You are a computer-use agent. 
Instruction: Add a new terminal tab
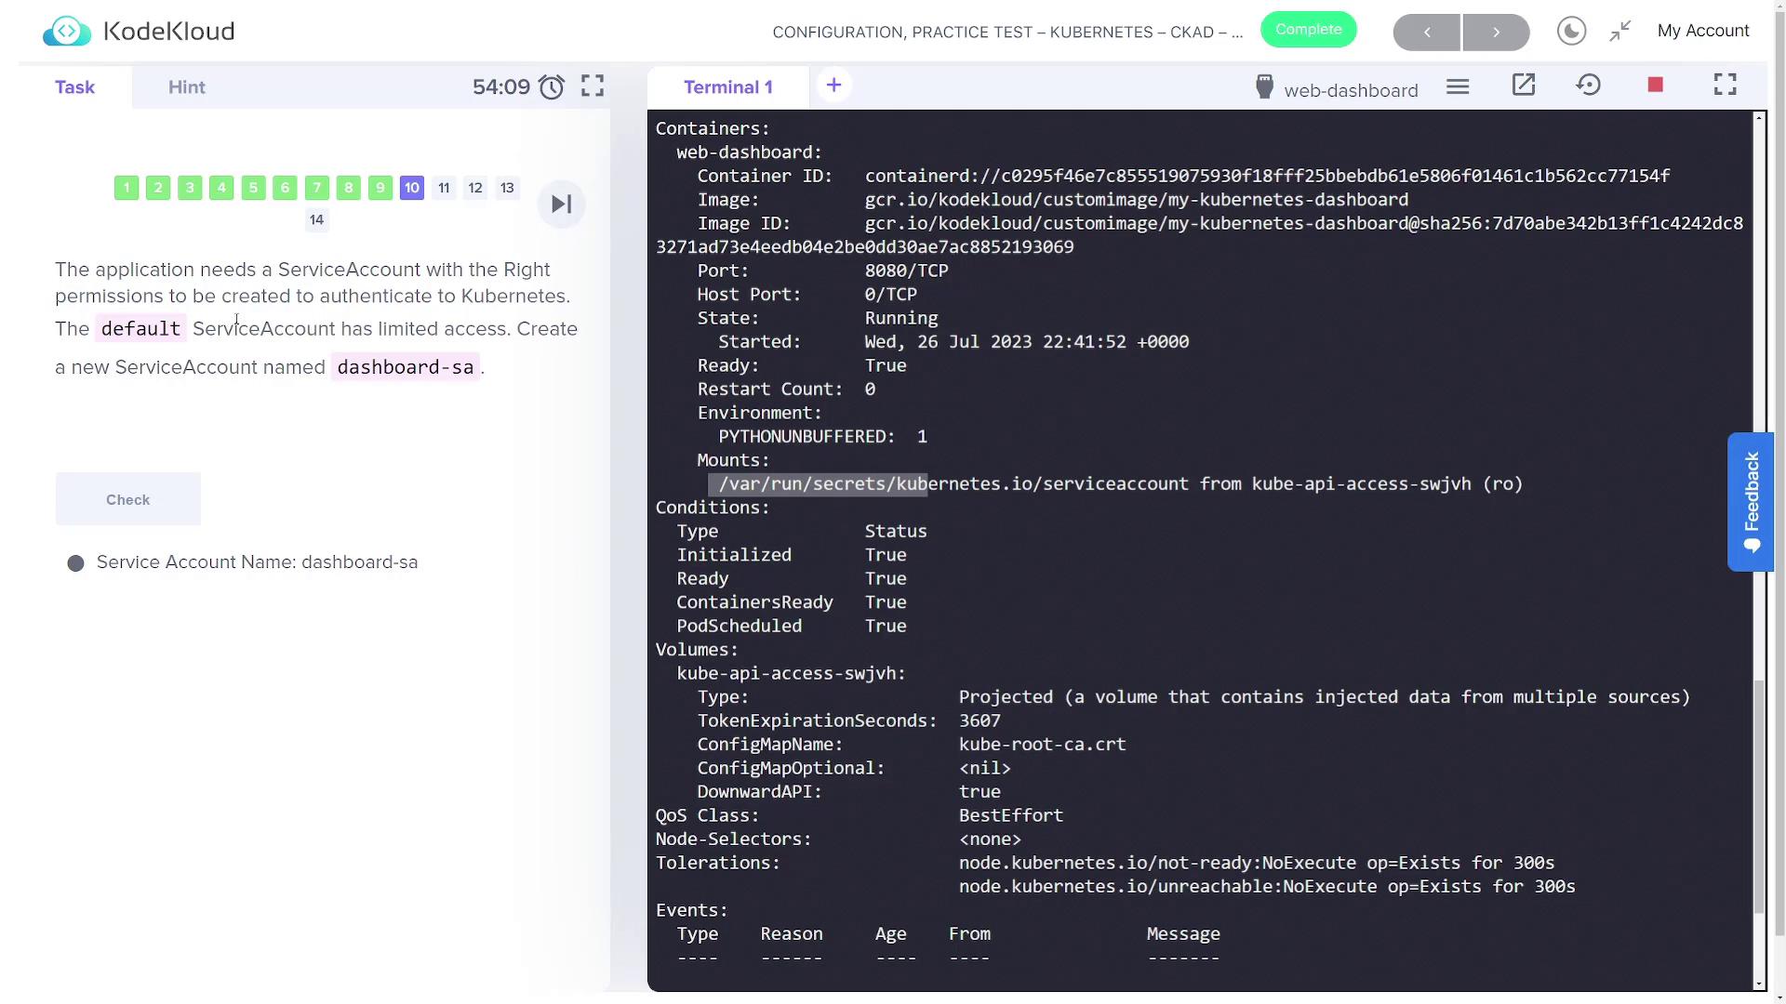pos(833,86)
